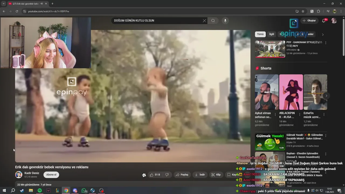This screenshot has height=194, width=345.
Task: Open taskbar search magnifier
Action: [x=13, y=190]
